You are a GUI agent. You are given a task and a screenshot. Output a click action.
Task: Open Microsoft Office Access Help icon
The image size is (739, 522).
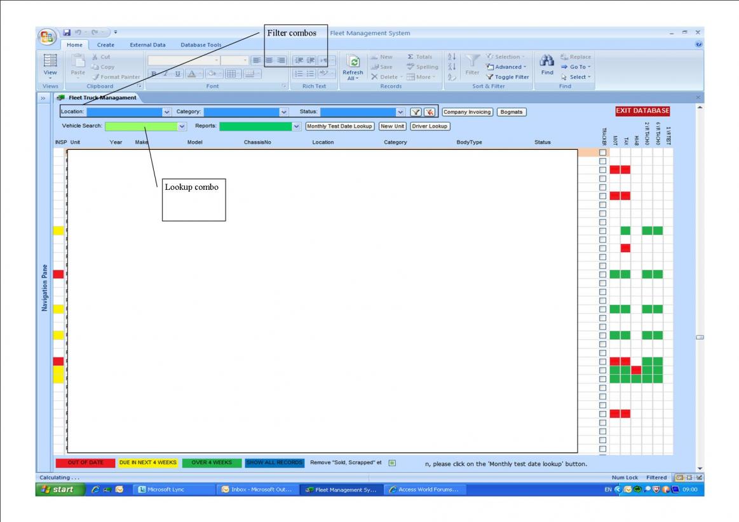click(698, 44)
